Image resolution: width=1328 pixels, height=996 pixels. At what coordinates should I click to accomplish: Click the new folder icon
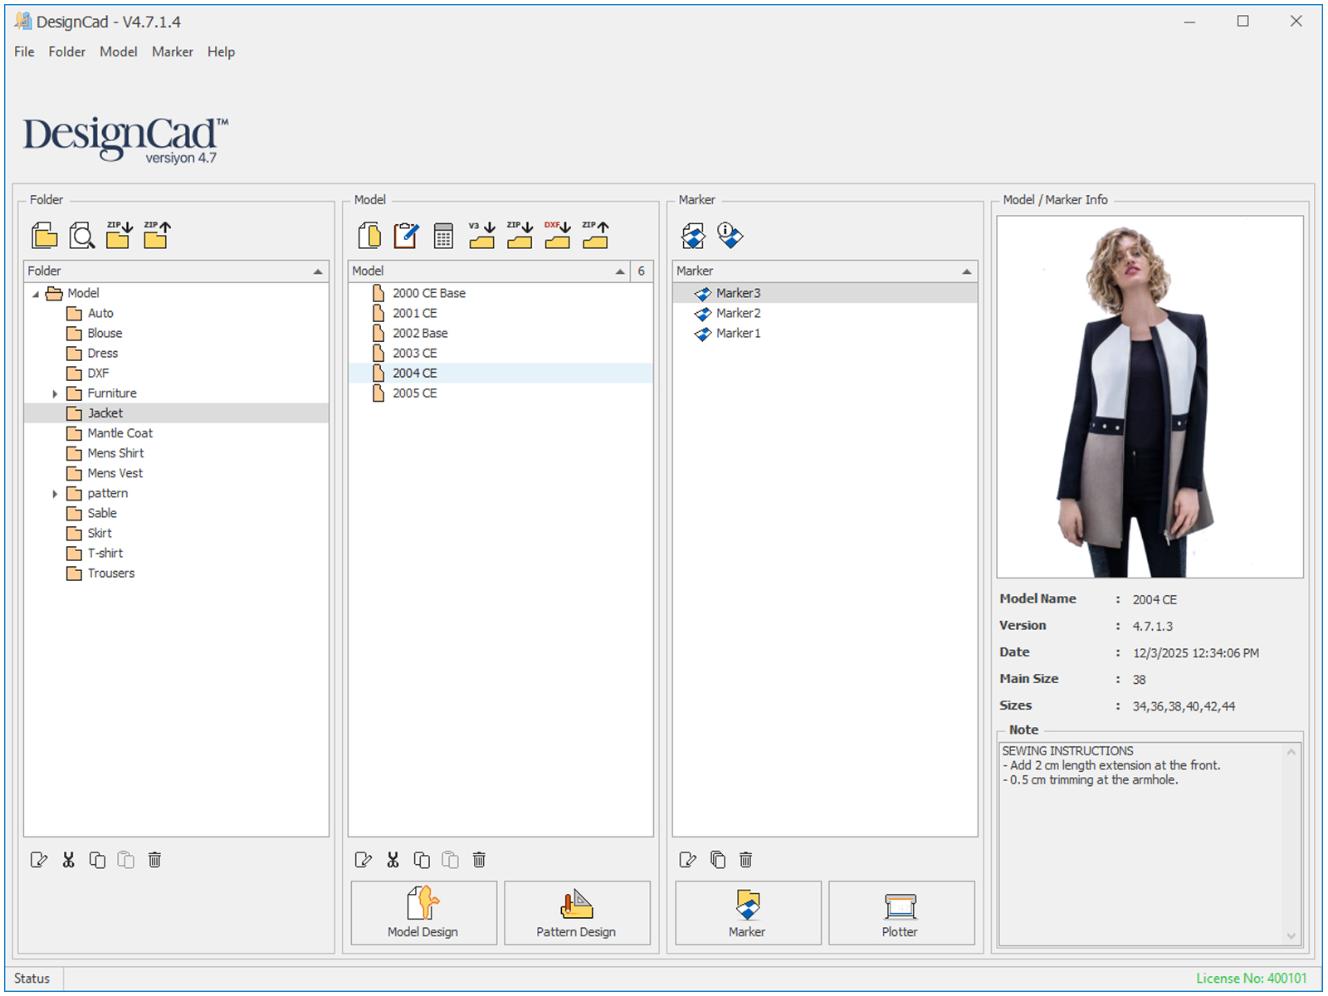tap(45, 236)
